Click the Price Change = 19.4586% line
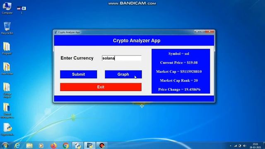This screenshot has width=265, height=149. point(179,89)
